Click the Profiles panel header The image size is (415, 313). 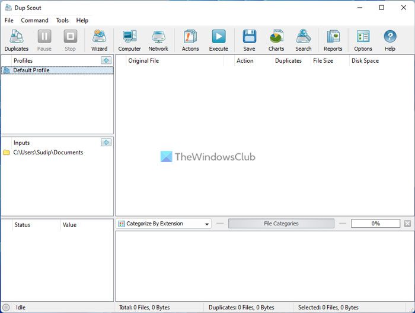click(23, 61)
